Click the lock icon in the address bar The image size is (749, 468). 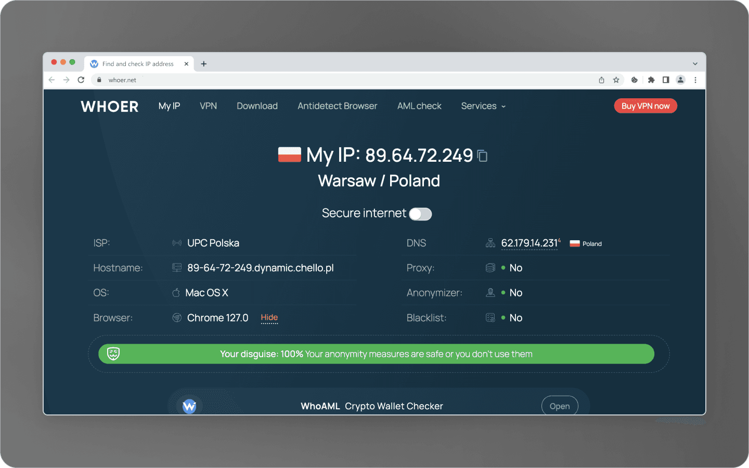point(99,80)
